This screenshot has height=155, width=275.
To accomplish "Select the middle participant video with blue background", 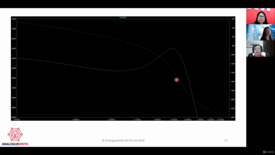I will [261, 33].
